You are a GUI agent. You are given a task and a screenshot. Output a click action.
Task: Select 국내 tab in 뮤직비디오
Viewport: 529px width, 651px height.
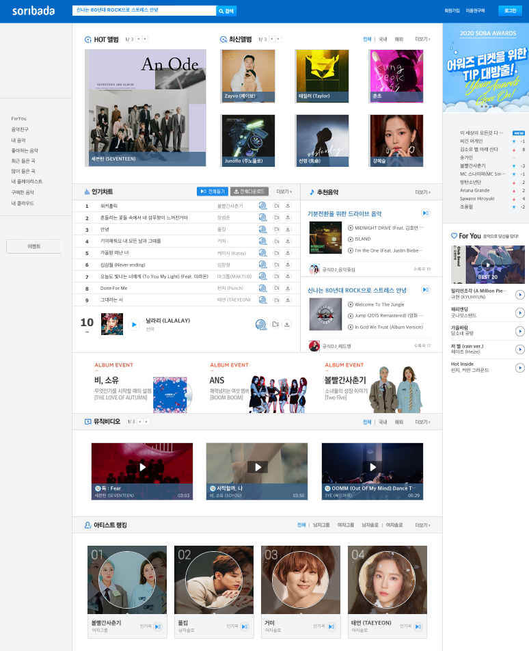click(x=383, y=422)
